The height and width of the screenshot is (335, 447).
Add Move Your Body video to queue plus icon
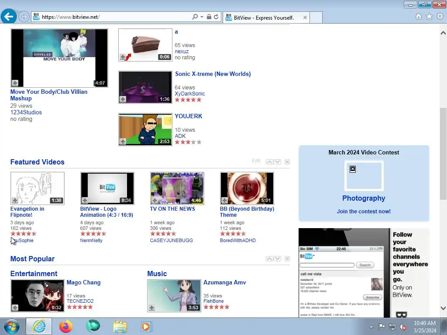point(15,83)
